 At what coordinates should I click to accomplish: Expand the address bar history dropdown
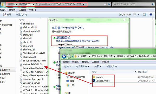point(105,4)
